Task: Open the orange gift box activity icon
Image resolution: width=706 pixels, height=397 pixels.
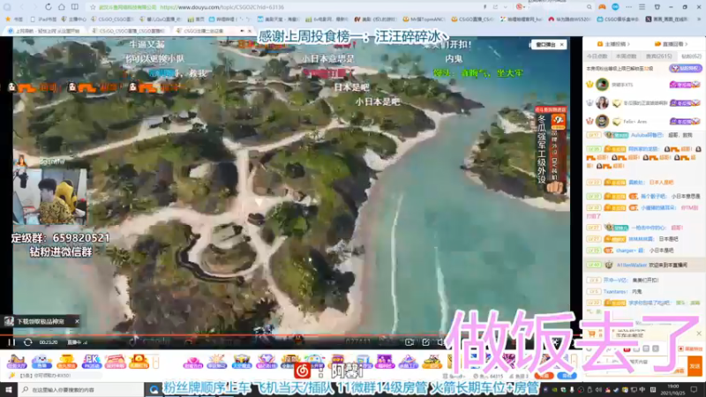Action: tap(139, 361)
